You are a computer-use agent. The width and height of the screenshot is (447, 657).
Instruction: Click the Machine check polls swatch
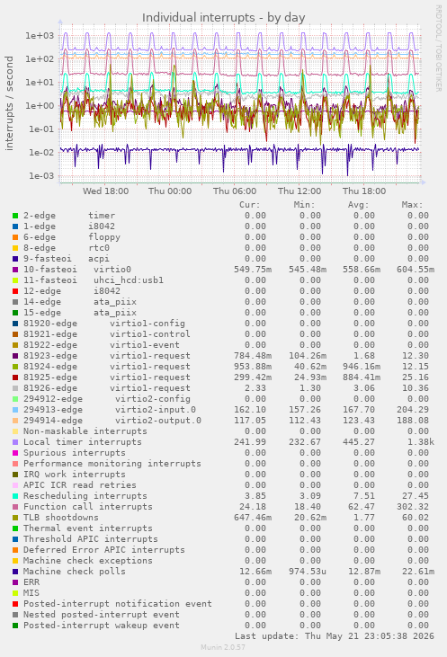[15, 572]
